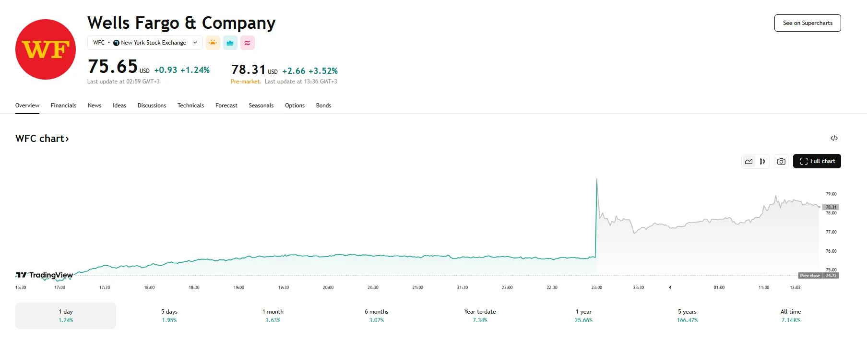Click the See on Supercharts button
Viewport: 867px width, 340px height.
(808, 23)
